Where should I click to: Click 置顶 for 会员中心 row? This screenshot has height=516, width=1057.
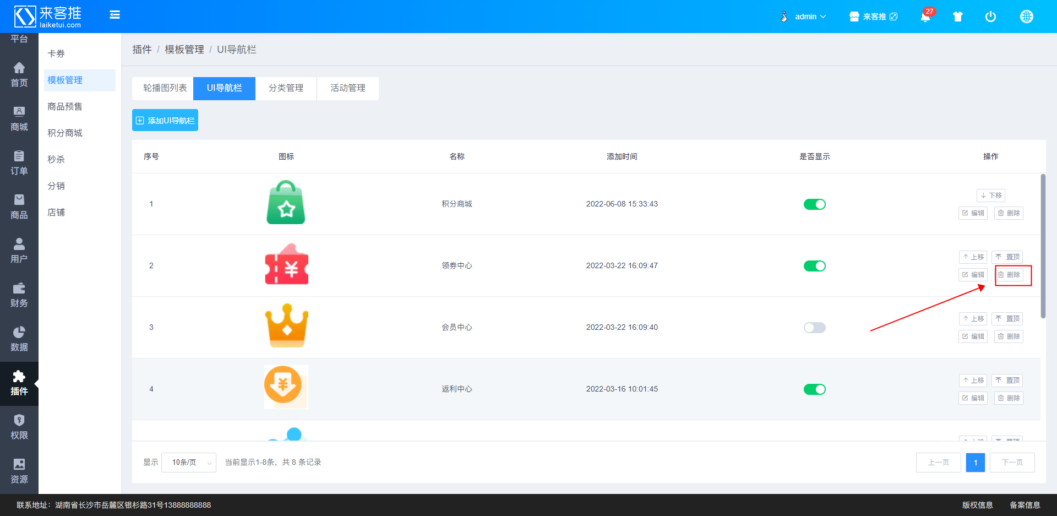click(x=1007, y=319)
